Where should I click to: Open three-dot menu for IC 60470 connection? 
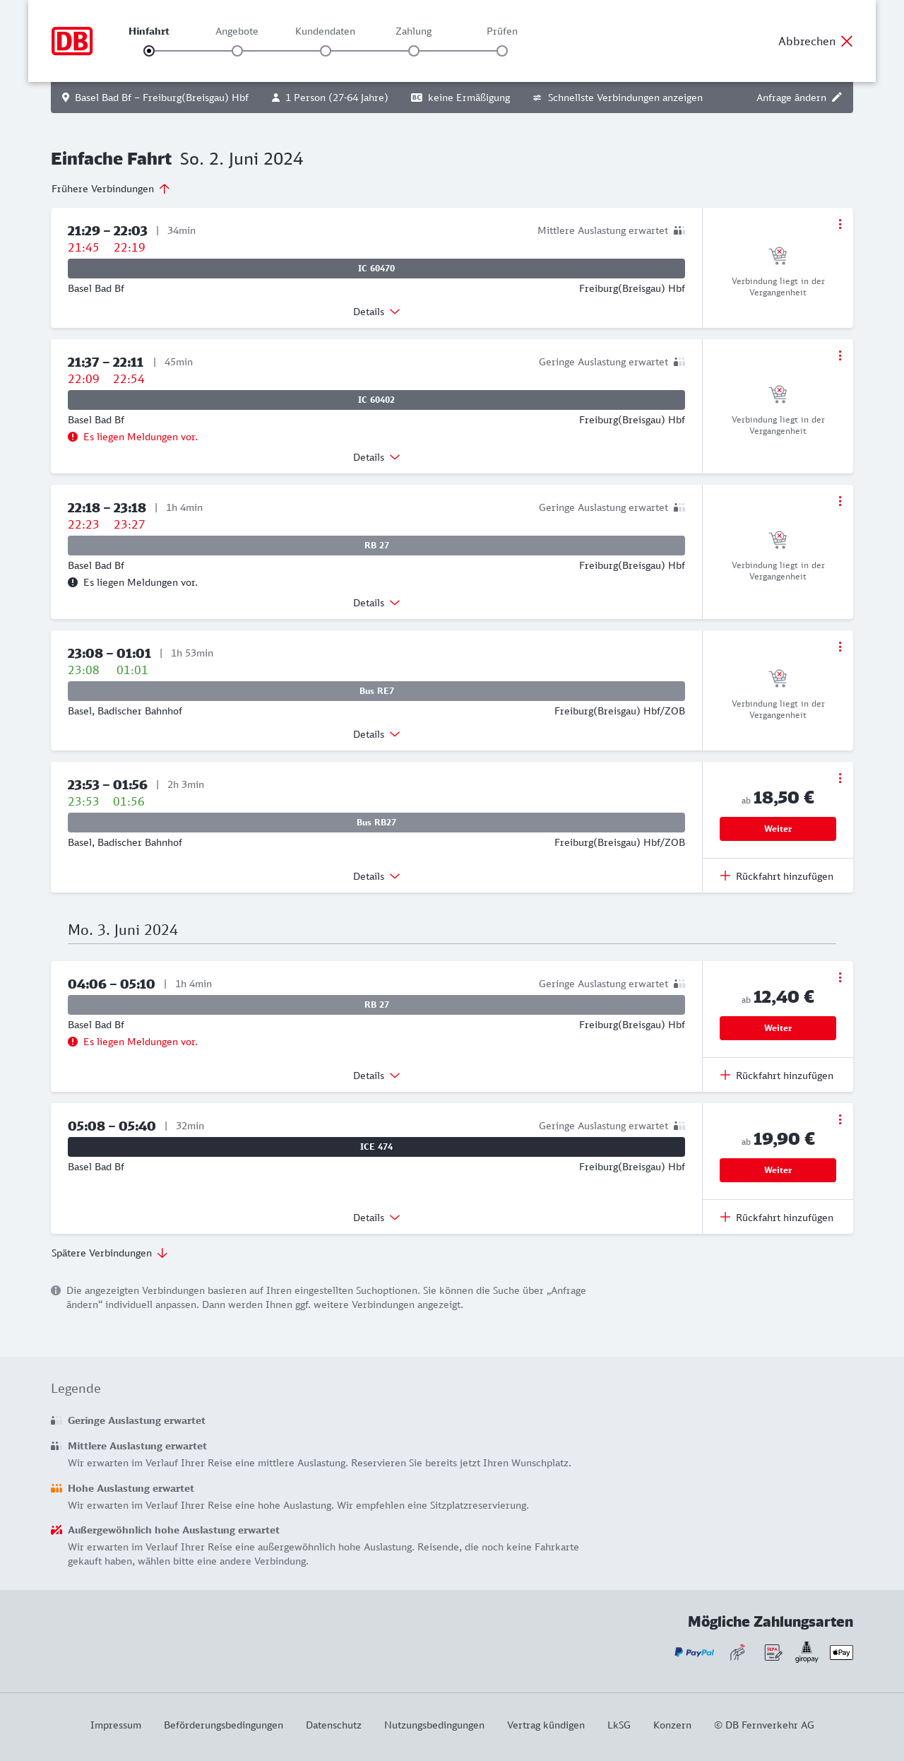840,224
